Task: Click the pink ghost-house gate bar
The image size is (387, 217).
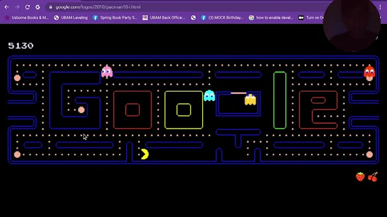Action: (239, 93)
